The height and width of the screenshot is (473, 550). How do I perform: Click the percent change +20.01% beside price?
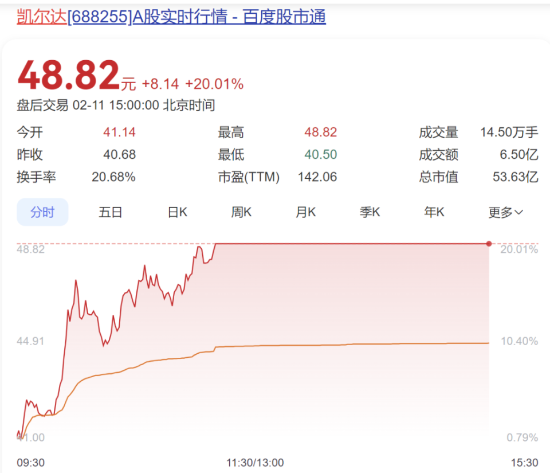tap(214, 84)
